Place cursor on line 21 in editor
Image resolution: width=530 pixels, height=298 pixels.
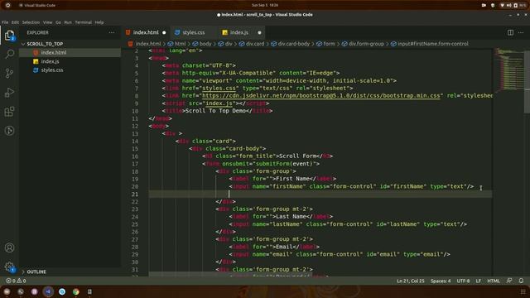click(x=320, y=194)
